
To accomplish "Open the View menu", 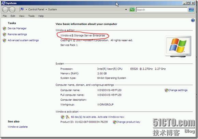I will tap(22, 16).
